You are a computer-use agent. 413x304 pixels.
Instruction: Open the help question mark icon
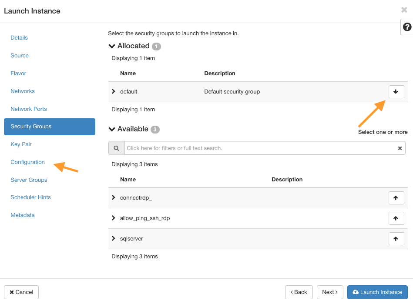coord(407,27)
